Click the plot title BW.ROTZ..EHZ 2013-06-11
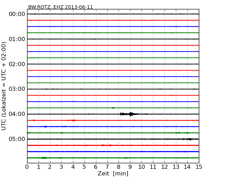 tap(60, 7)
